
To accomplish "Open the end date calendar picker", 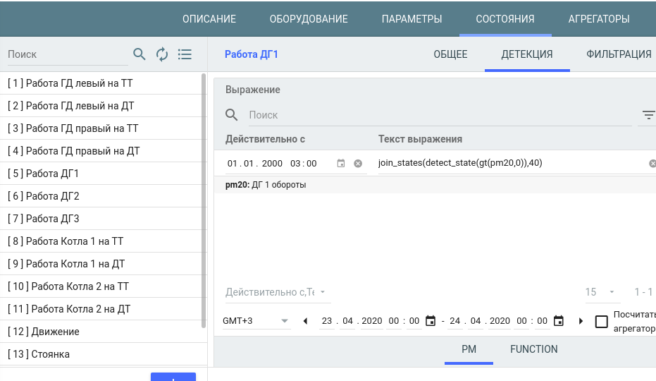I will click(x=559, y=321).
